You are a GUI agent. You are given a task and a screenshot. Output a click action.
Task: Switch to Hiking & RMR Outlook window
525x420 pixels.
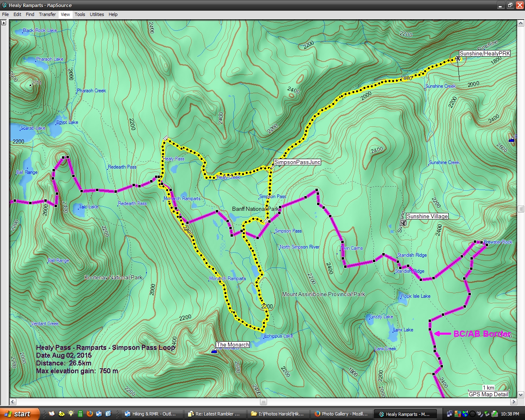[x=152, y=414]
